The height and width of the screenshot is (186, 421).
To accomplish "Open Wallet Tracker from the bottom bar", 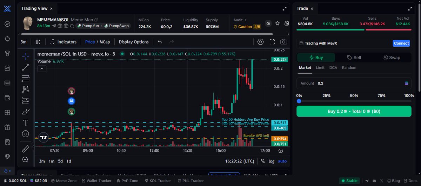I will click(x=96, y=181).
